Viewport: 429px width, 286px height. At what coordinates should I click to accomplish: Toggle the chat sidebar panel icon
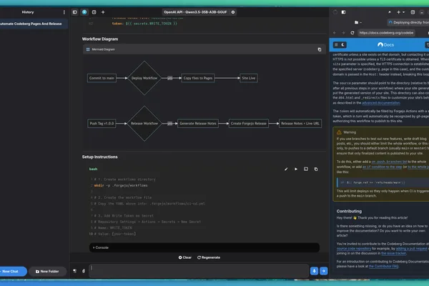click(x=74, y=12)
